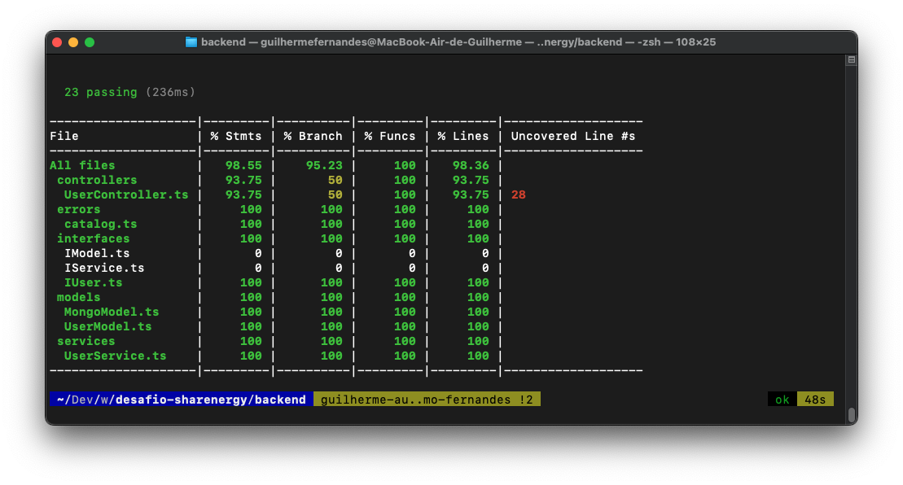Click the '% Lines' column header
Image resolution: width=903 pixels, height=485 pixels.
[463, 137]
